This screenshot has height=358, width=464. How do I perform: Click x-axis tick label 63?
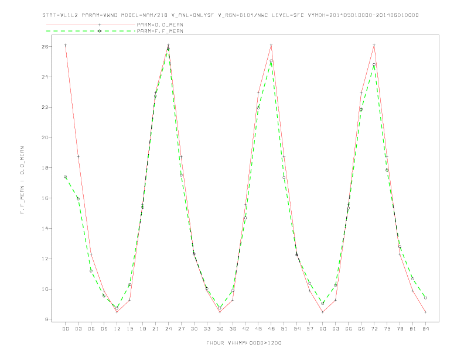(336, 329)
